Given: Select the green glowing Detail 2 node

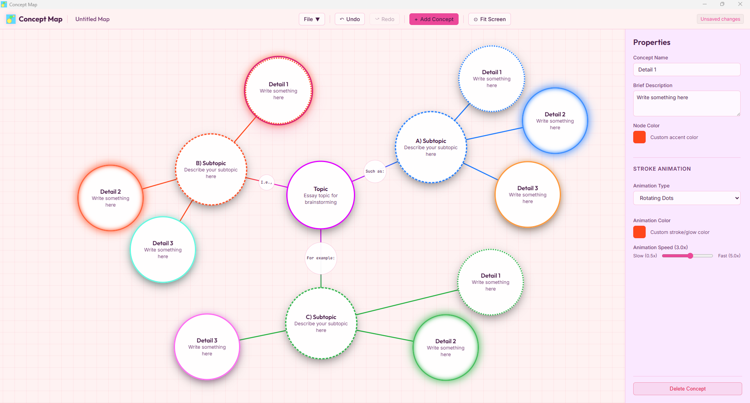Looking at the screenshot, I should [446, 348].
